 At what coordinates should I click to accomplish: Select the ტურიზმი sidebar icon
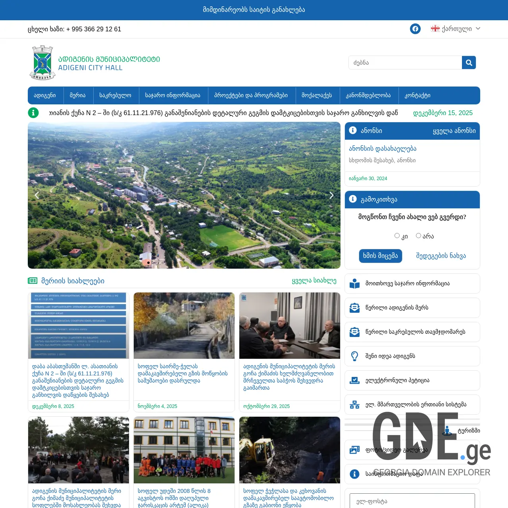[x=447, y=431]
